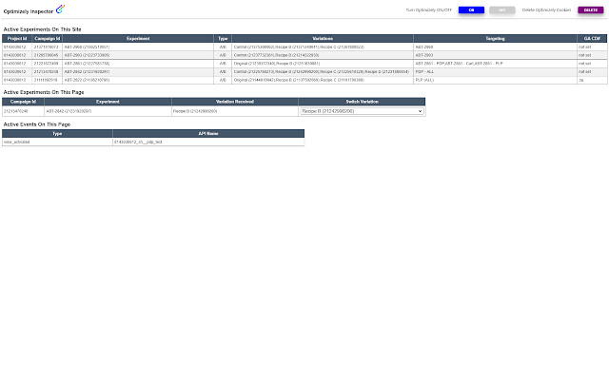Open the Switch Variation dropdown

click(x=362, y=111)
